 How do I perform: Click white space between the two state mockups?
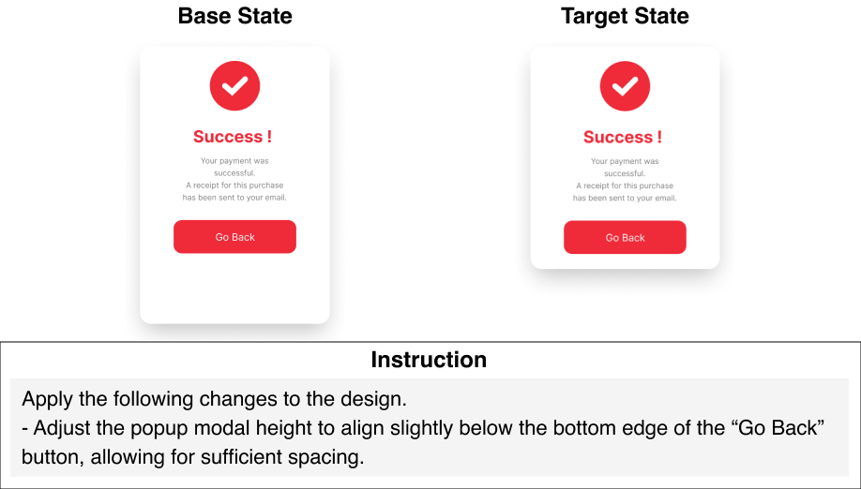[x=430, y=187]
